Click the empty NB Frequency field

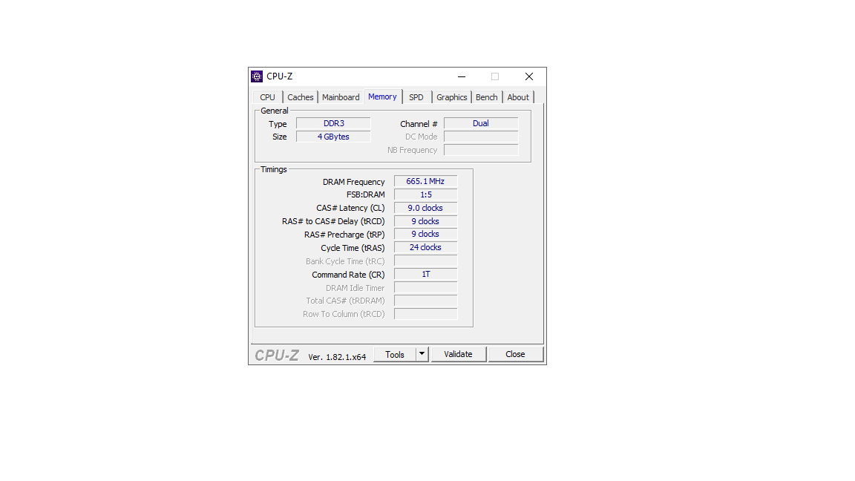[481, 150]
